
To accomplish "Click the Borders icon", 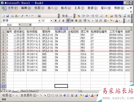I will tap(105, 21).
